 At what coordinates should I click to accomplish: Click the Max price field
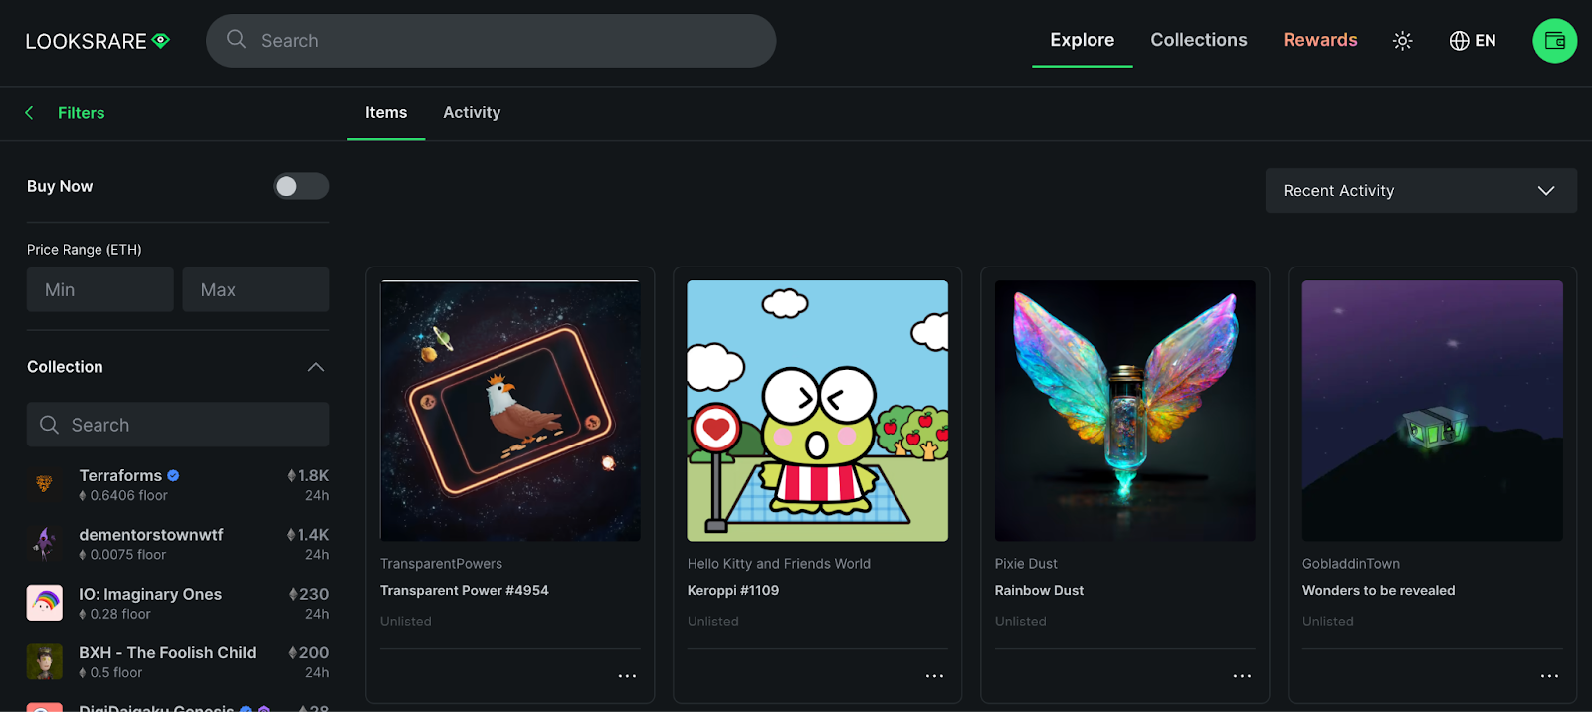(x=256, y=289)
